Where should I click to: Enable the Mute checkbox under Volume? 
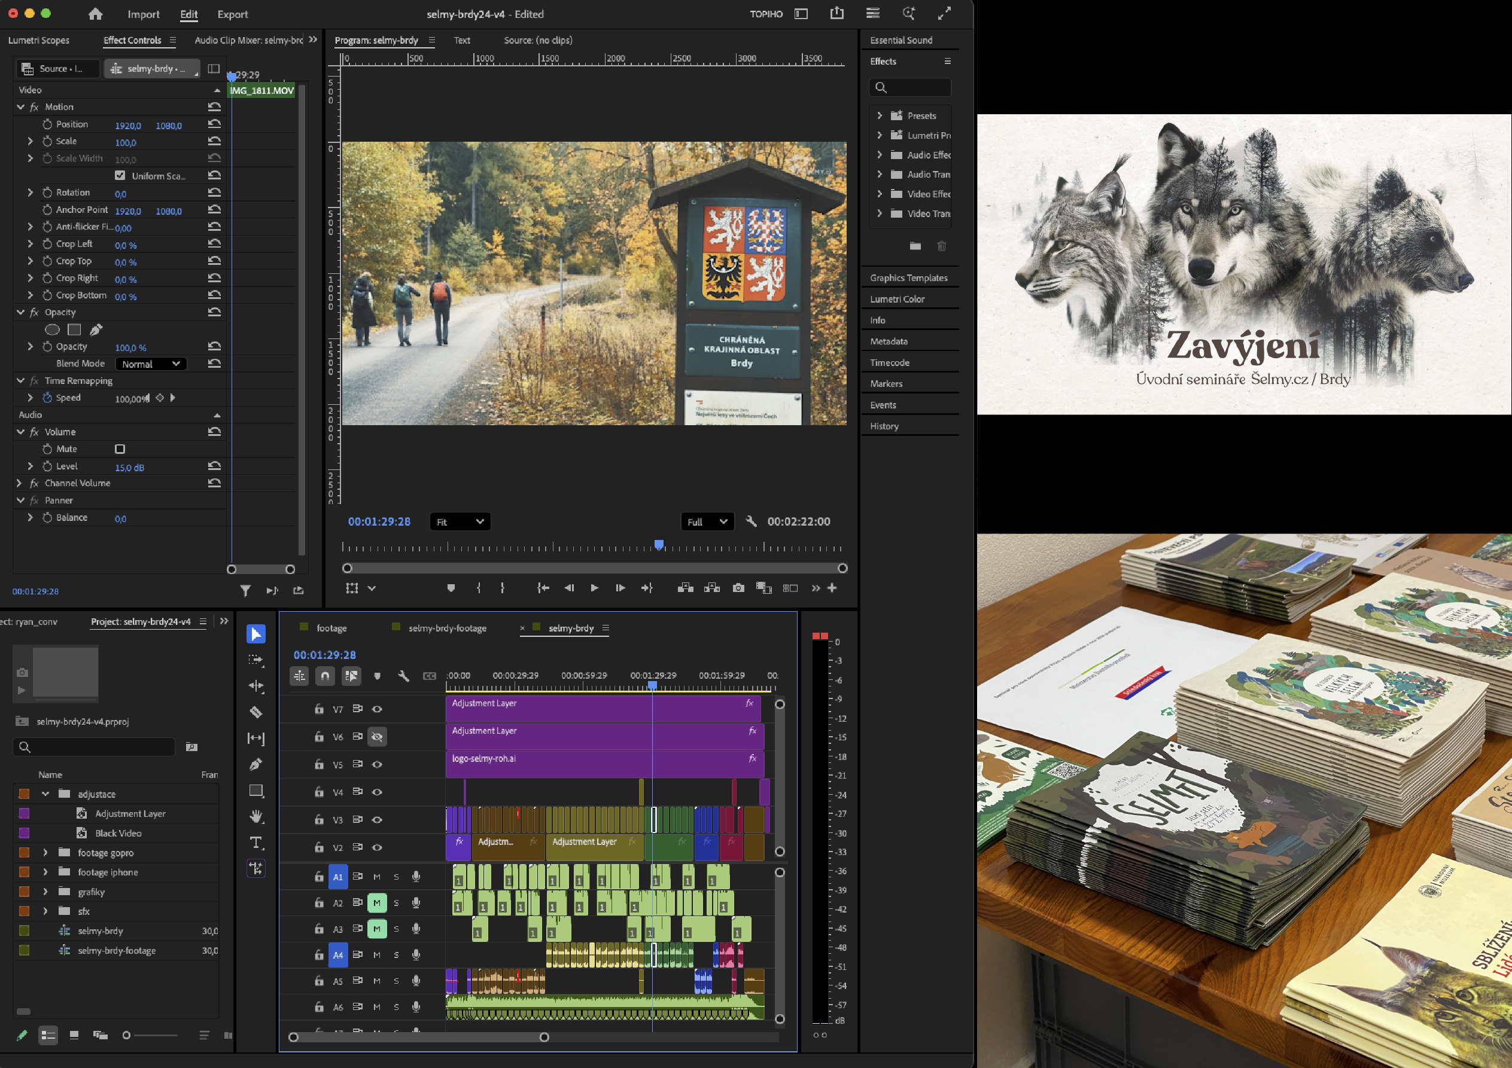pos(120,448)
